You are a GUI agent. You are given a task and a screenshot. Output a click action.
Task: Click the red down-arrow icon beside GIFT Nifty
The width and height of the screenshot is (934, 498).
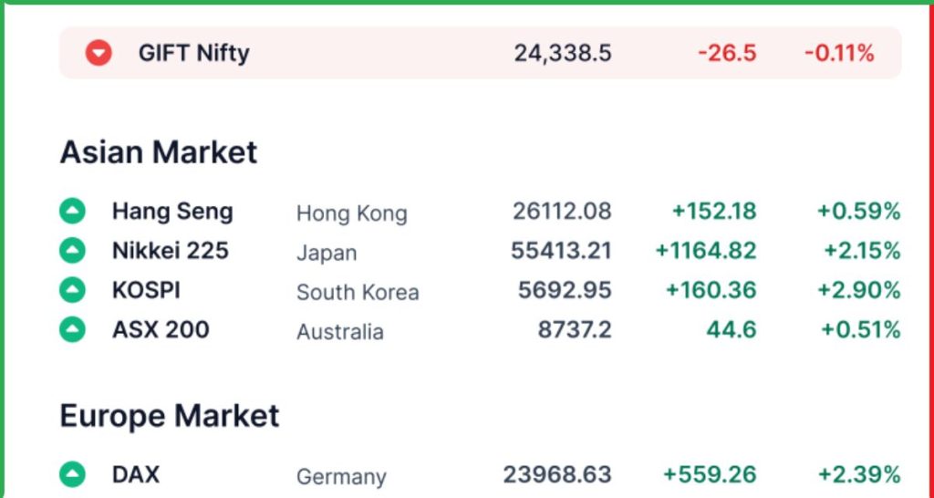[99, 53]
